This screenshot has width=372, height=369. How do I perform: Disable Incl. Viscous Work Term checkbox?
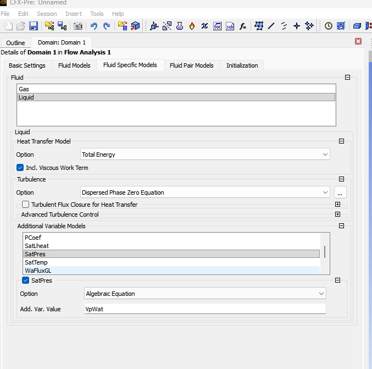(x=20, y=168)
